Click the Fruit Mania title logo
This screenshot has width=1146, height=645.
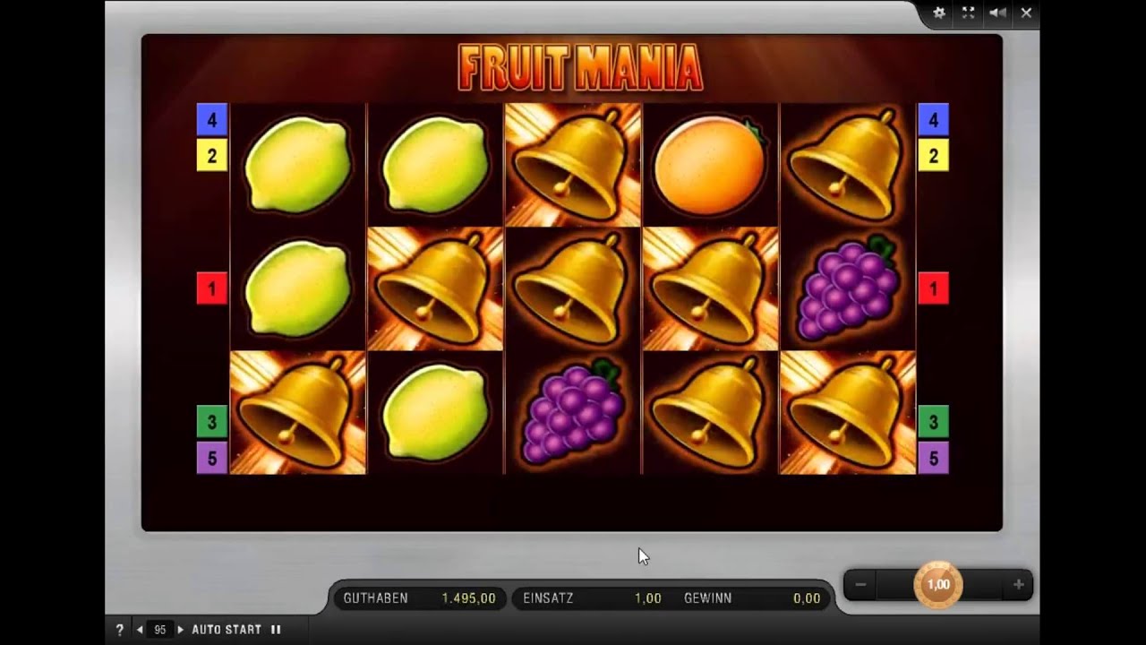point(580,66)
